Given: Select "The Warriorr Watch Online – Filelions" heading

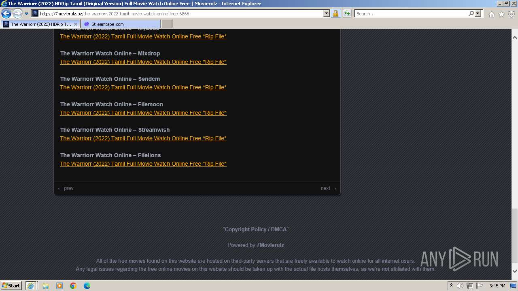Looking at the screenshot, I should point(110,155).
